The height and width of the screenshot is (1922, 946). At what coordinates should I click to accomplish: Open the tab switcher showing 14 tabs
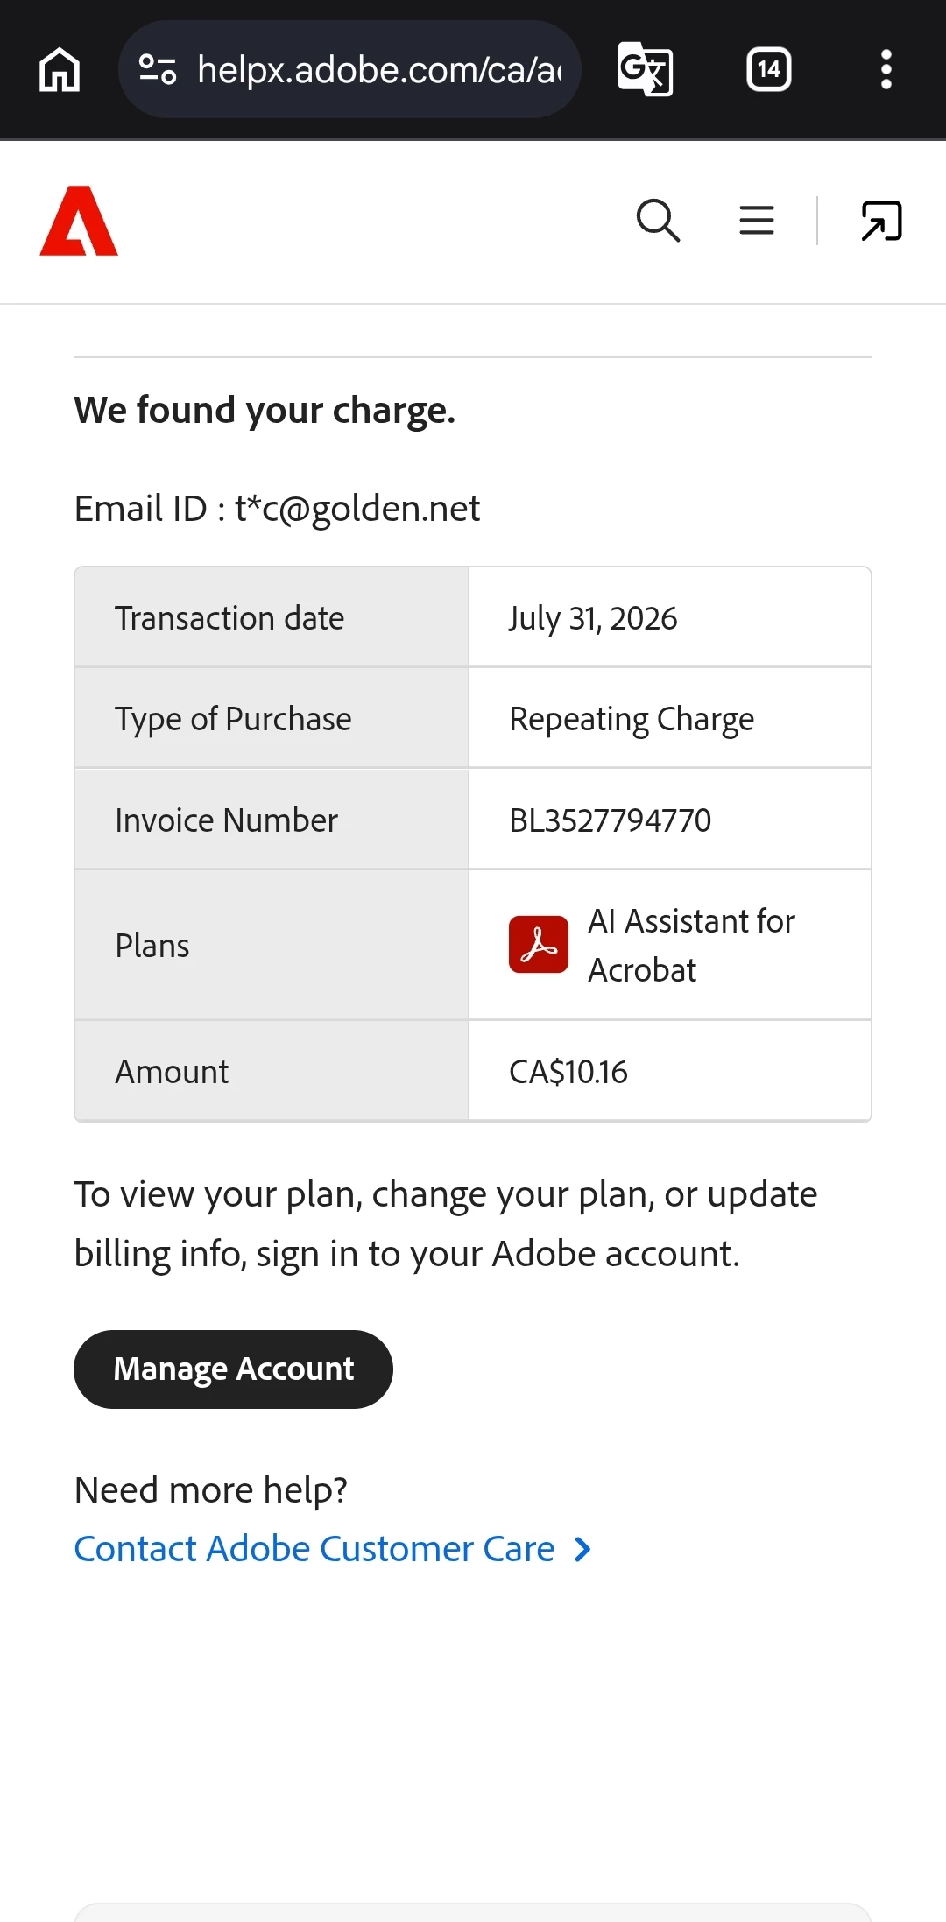click(x=768, y=69)
